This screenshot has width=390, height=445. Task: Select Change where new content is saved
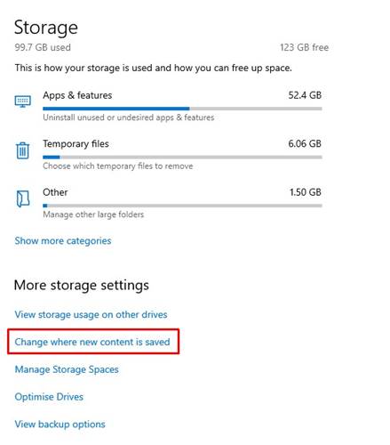(x=92, y=342)
